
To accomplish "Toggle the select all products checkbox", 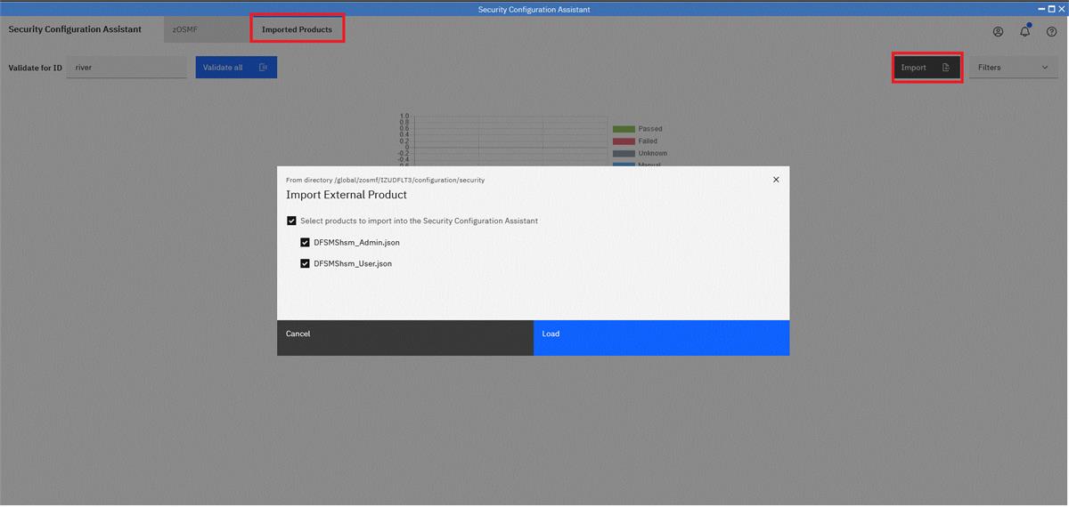I will tap(291, 221).
